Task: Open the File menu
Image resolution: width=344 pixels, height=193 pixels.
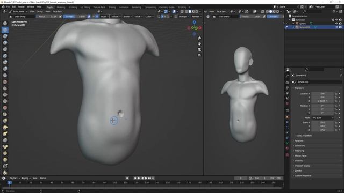Action: [8, 7]
